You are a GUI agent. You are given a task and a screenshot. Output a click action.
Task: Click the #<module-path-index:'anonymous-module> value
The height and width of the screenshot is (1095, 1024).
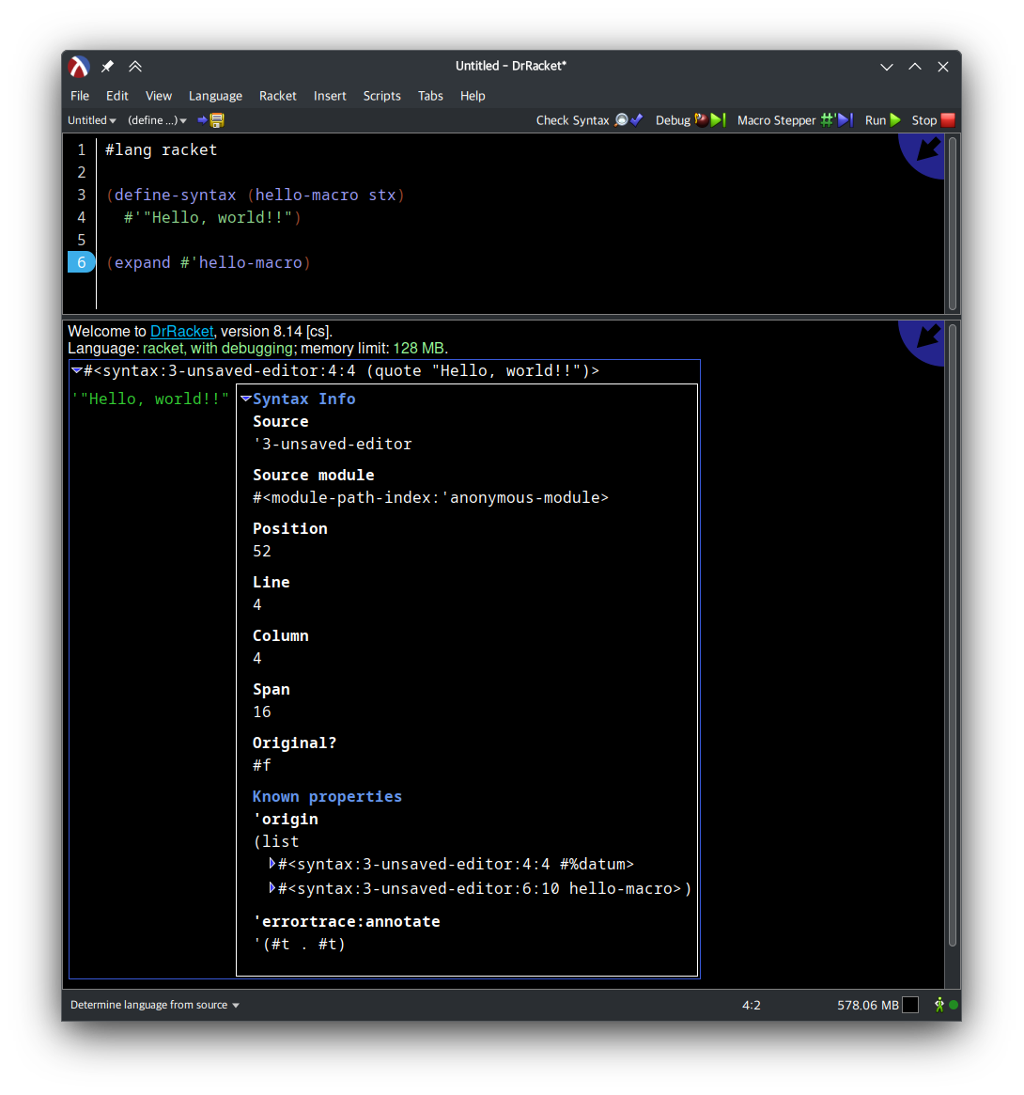point(430,497)
